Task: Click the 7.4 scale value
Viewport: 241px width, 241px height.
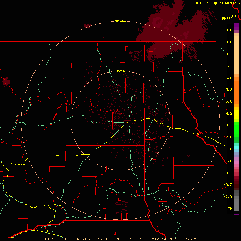Action: 229,66
